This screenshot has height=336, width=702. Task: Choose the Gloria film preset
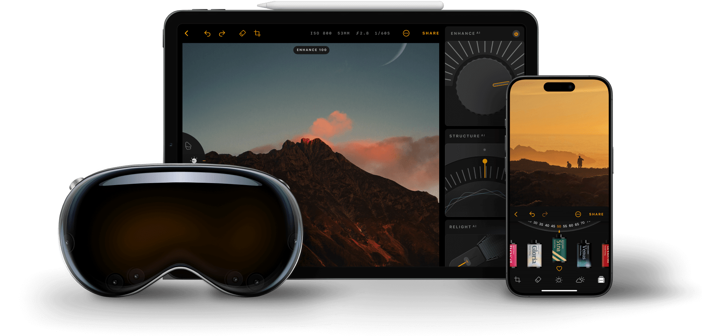[534, 254]
